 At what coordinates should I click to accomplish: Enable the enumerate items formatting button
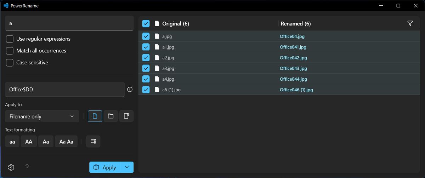pos(93,141)
